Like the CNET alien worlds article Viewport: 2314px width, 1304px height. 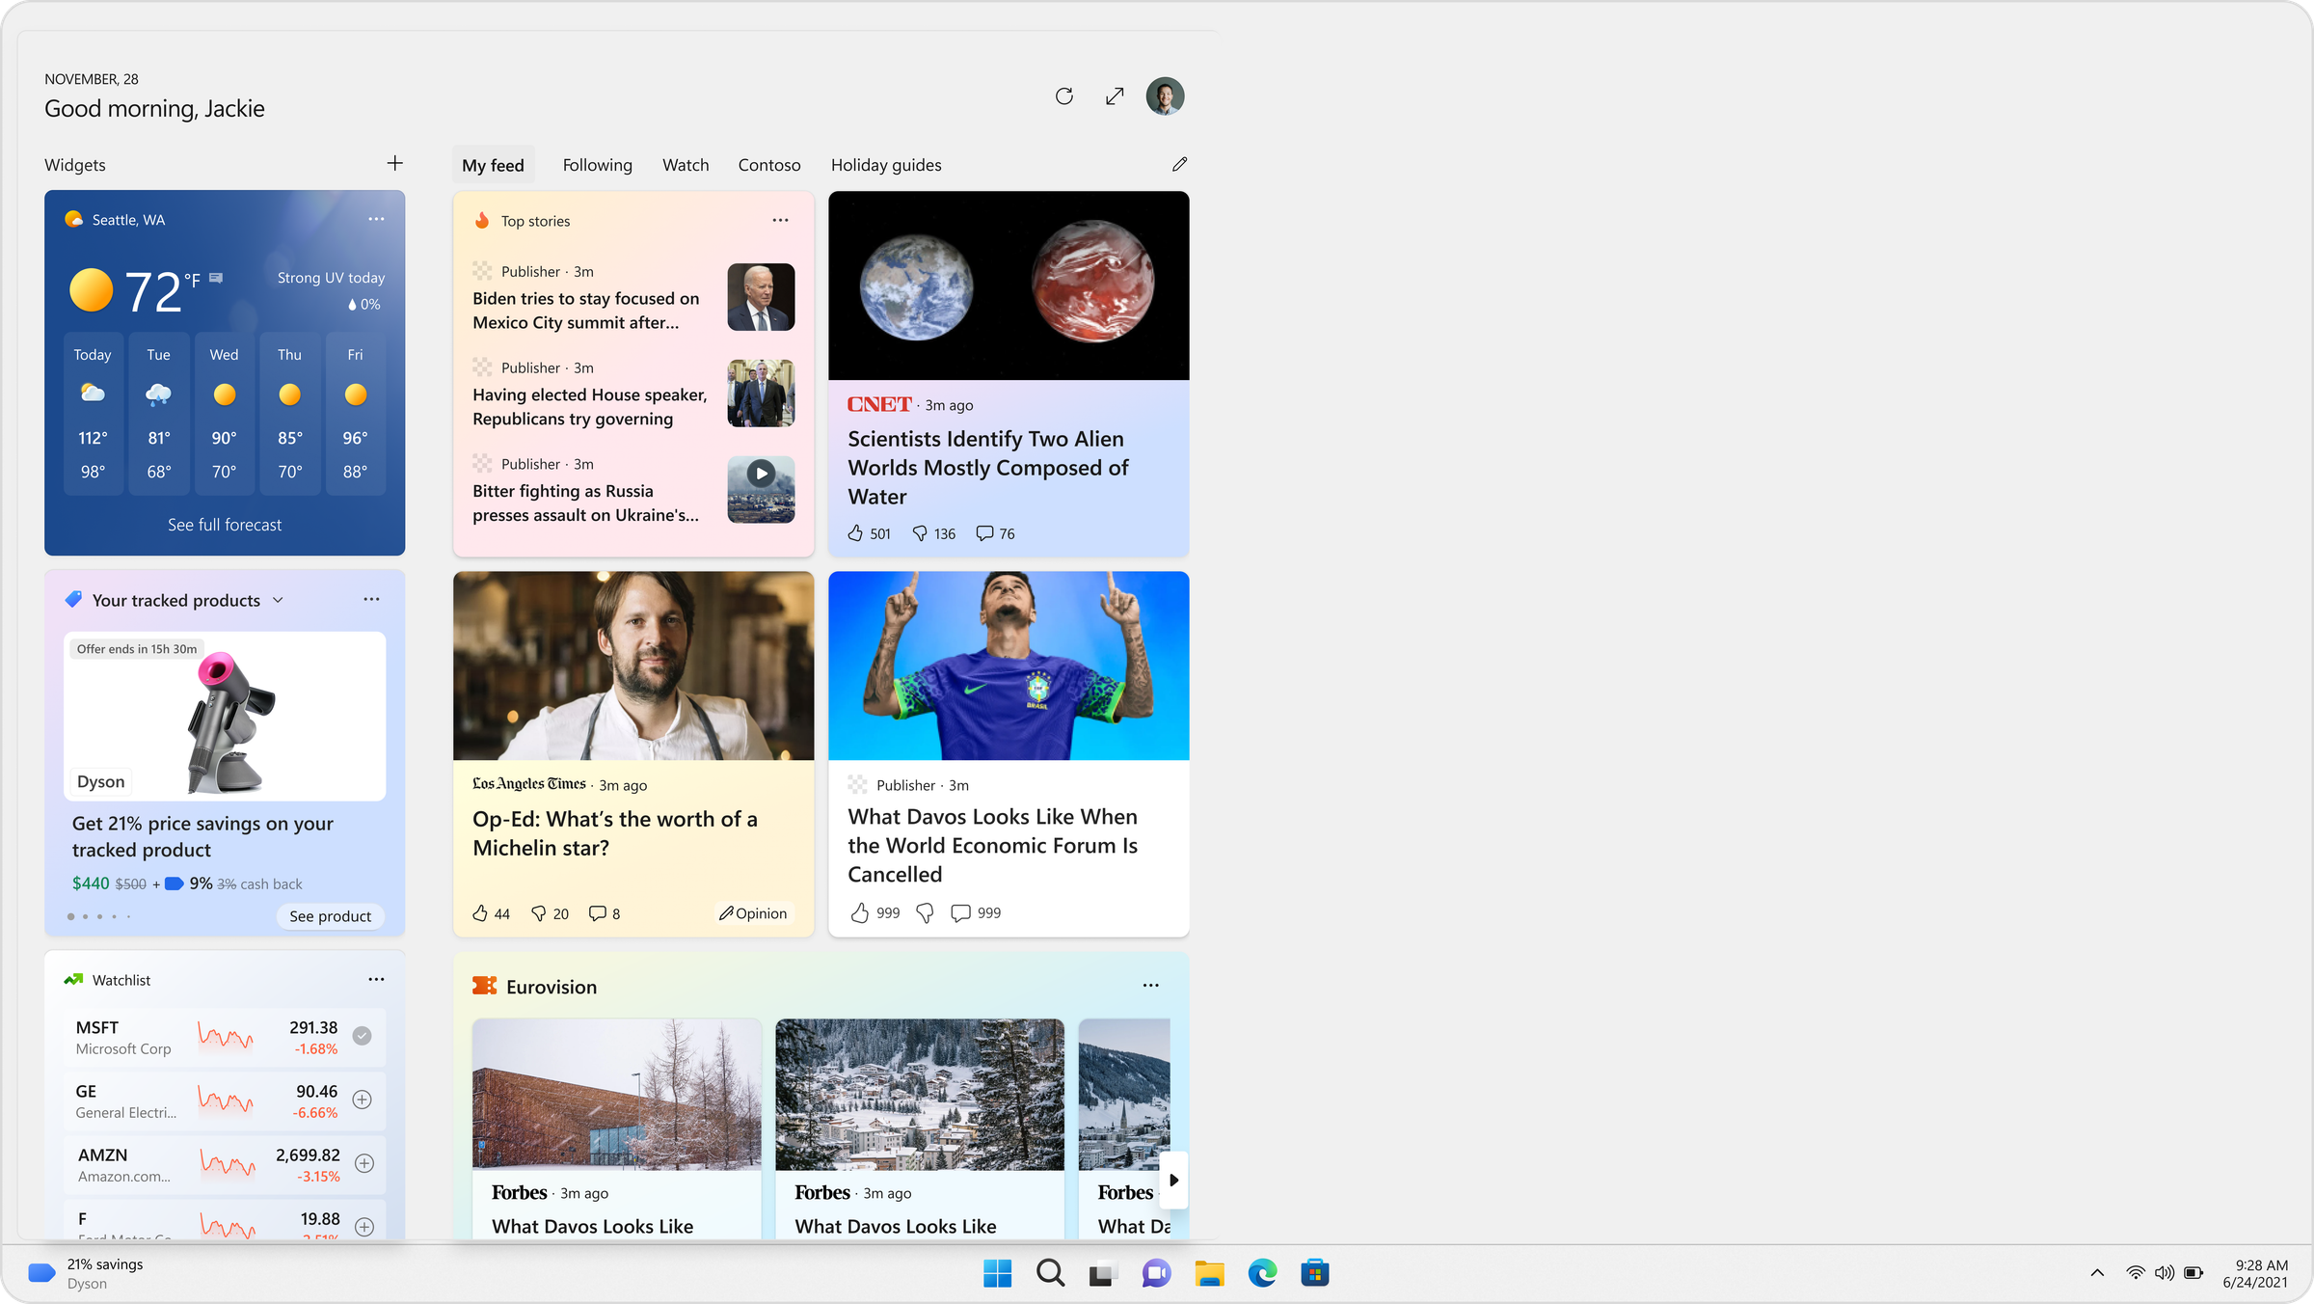click(x=855, y=533)
